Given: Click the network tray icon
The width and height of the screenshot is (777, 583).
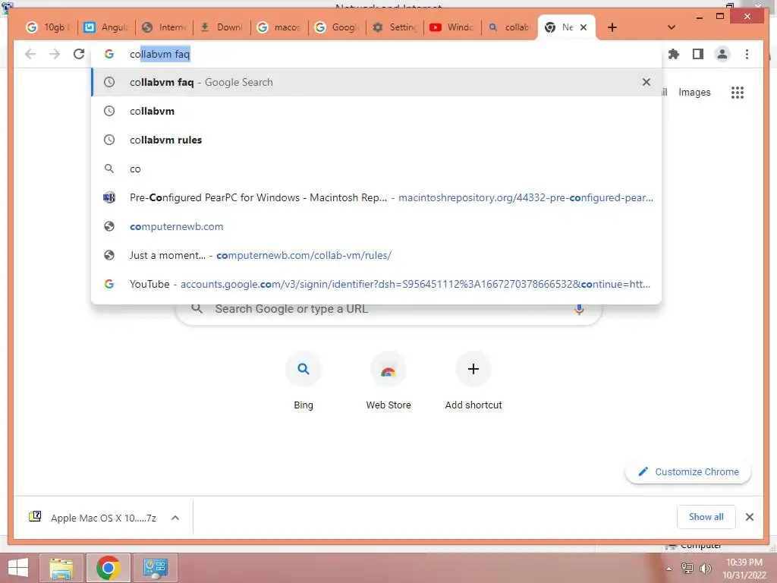Looking at the screenshot, I should [687, 568].
